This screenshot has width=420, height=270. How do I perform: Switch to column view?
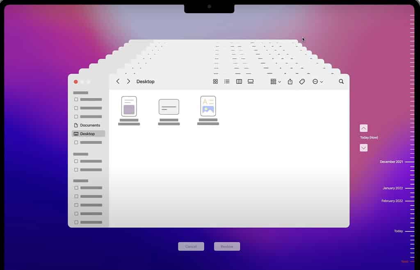point(239,81)
